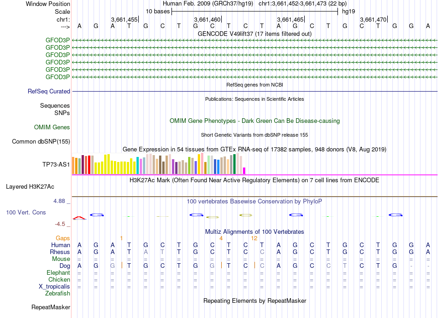Screen dimensions: 438x318
Task: Click the 3,661,465 coordinate marker
Action: click(x=290, y=19)
